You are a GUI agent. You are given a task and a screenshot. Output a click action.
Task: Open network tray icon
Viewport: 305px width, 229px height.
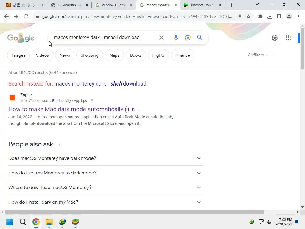261,222
